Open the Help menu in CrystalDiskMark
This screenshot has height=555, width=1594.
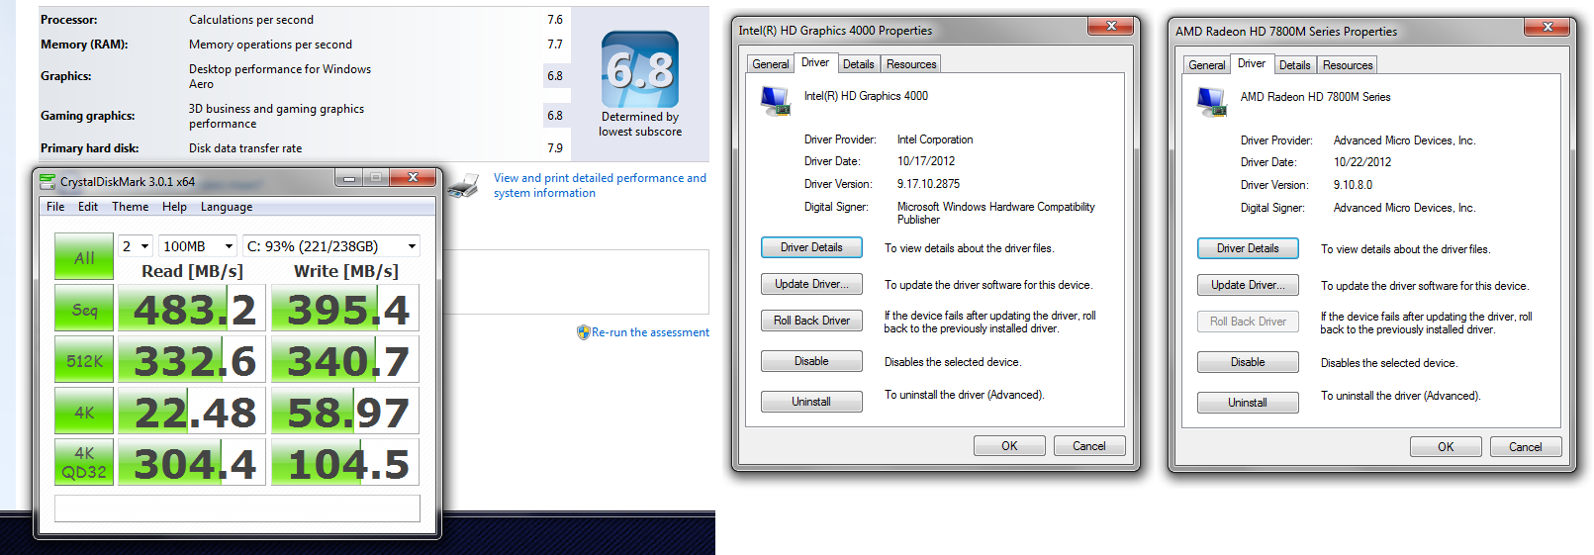[x=174, y=207]
